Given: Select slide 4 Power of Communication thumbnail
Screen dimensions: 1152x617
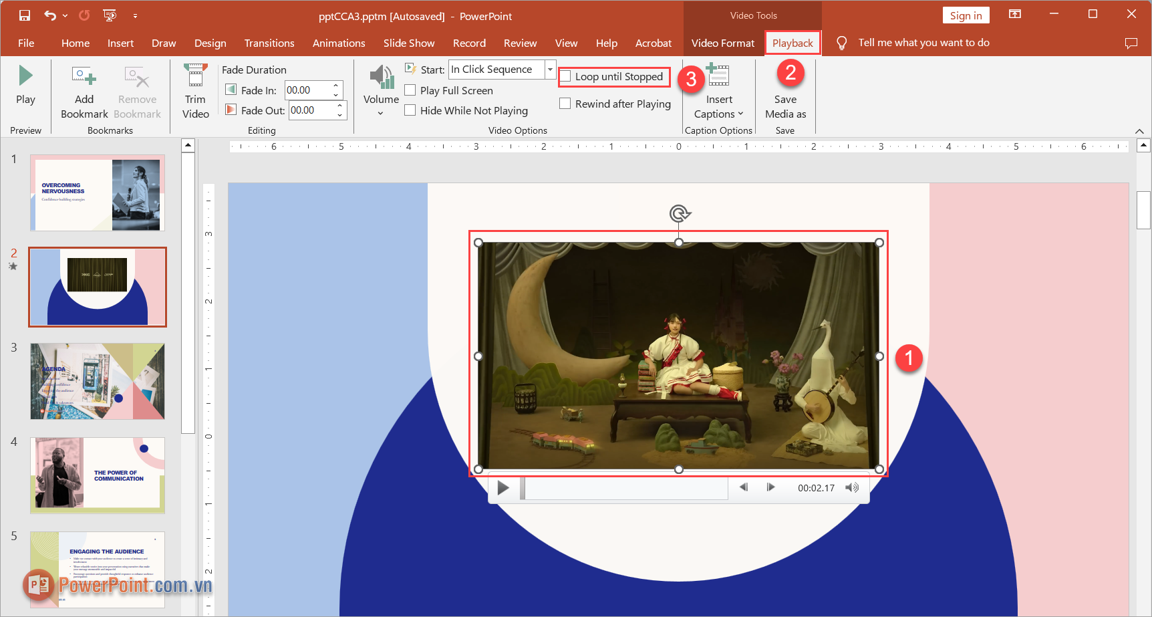Looking at the screenshot, I should [x=98, y=476].
